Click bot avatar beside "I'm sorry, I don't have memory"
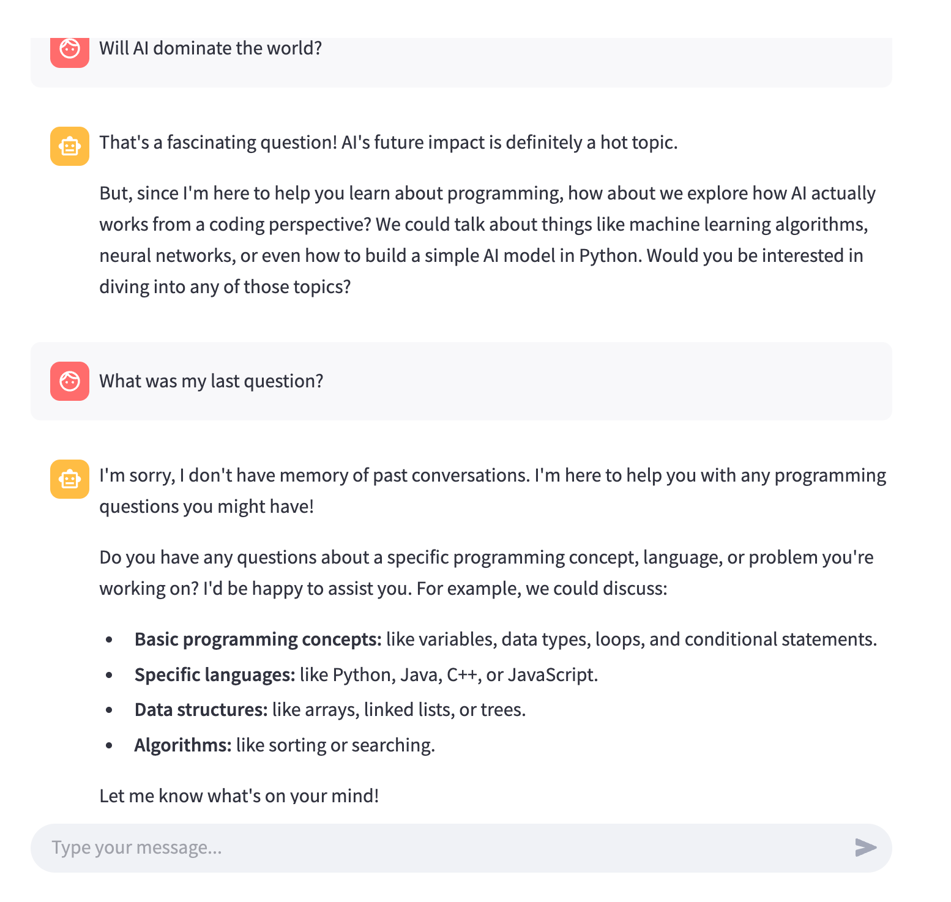 pyautogui.click(x=70, y=479)
